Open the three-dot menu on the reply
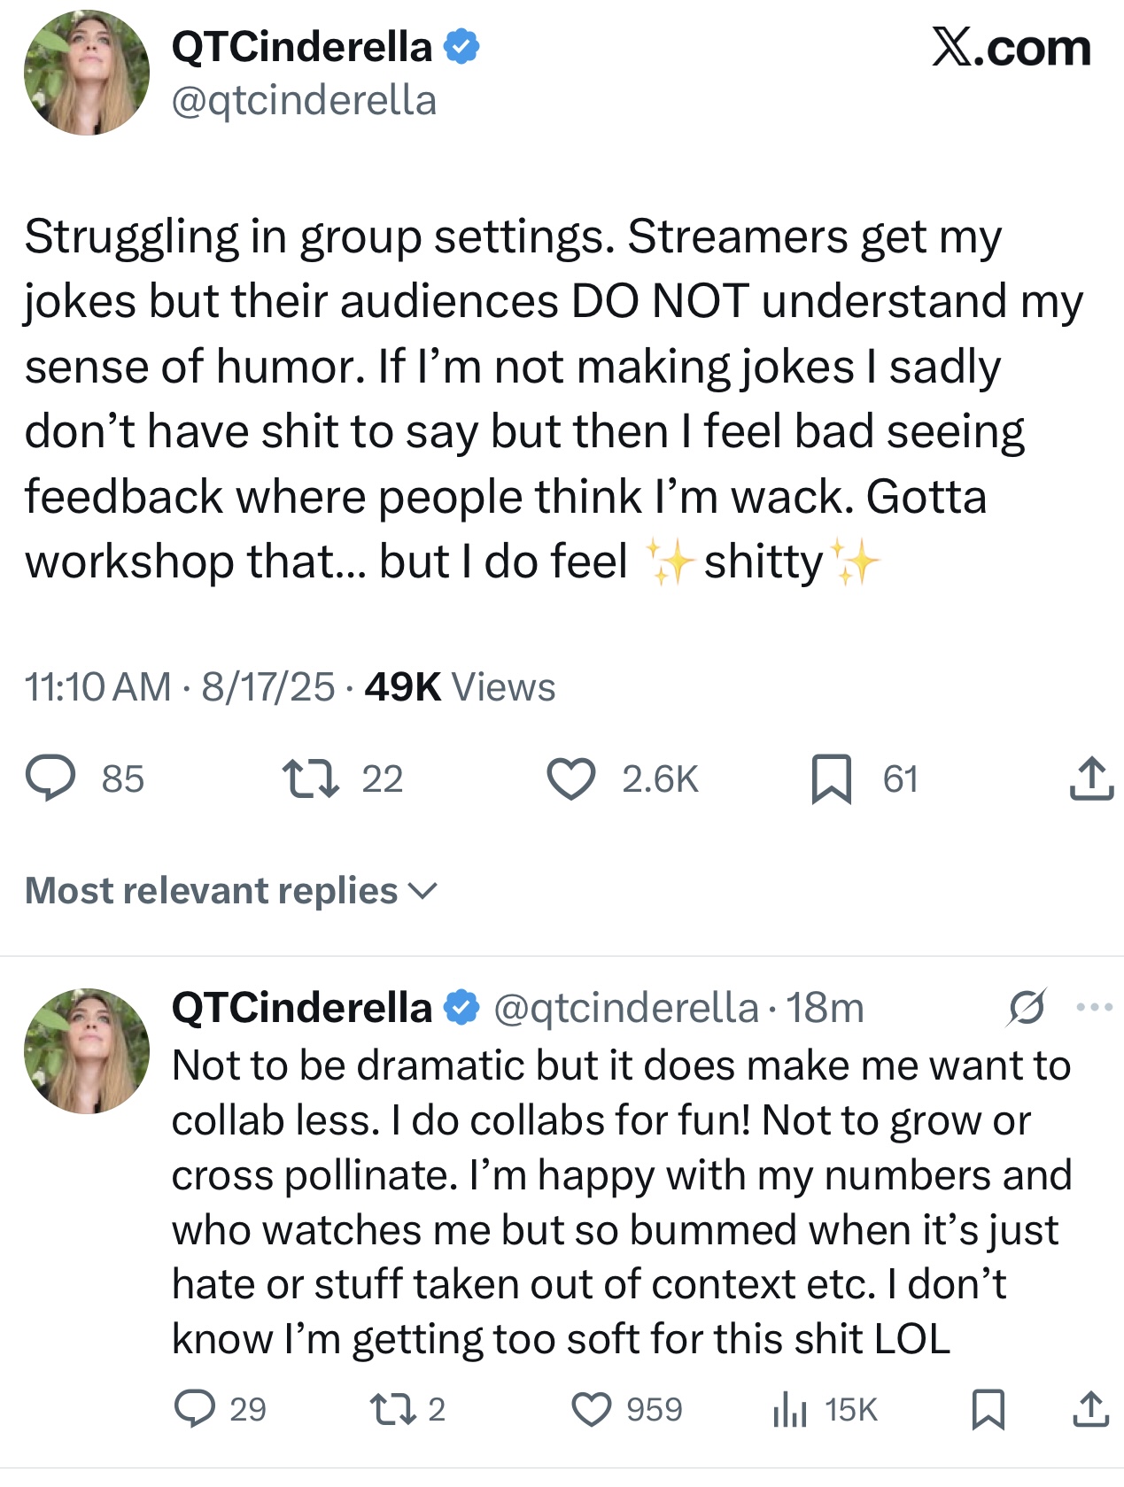Screen dimensions: 1124x1487 coord(1094,1007)
